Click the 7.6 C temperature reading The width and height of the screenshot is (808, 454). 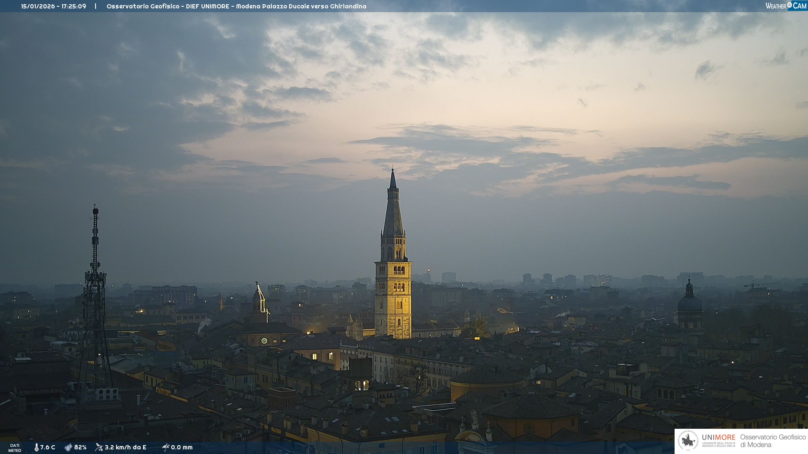coord(48,448)
